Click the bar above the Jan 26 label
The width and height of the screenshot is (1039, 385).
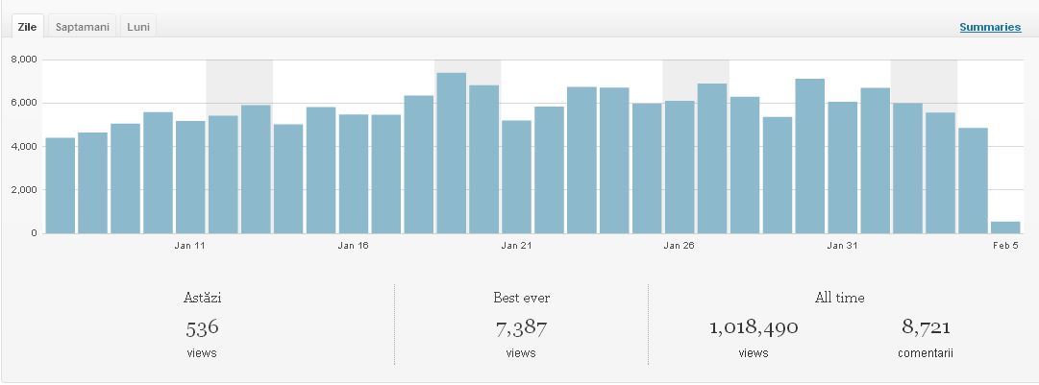[679, 167]
